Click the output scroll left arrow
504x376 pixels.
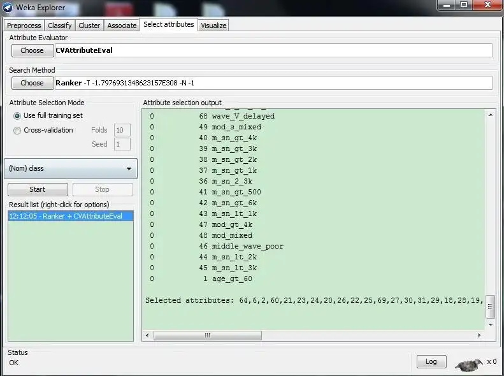(x=147, y=335)
